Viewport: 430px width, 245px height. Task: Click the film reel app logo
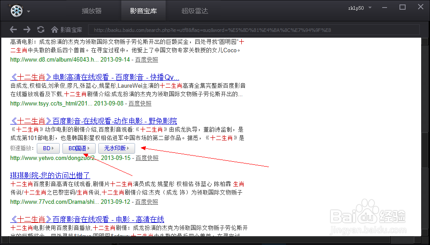point(17,11)
